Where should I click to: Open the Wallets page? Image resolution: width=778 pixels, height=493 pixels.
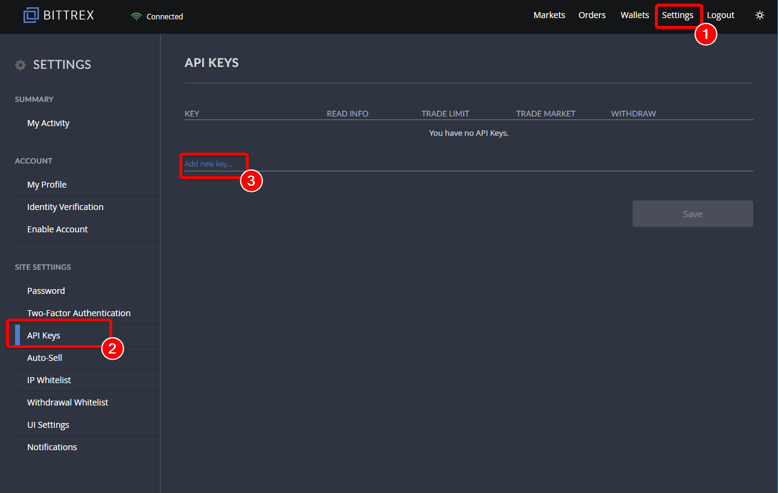635,15
